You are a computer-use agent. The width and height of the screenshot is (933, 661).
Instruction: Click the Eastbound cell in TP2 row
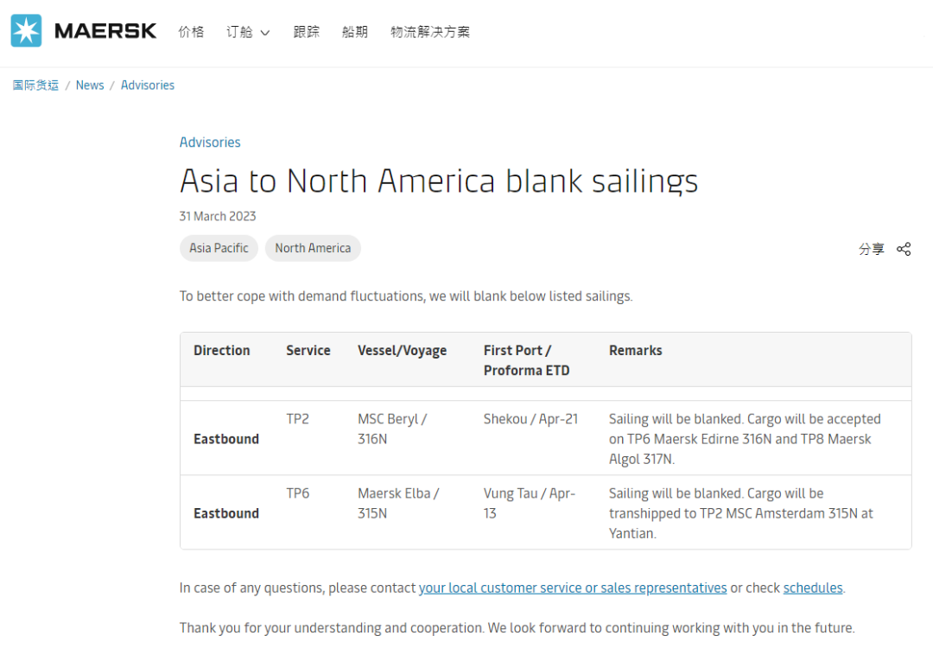(x=226, y=439)
